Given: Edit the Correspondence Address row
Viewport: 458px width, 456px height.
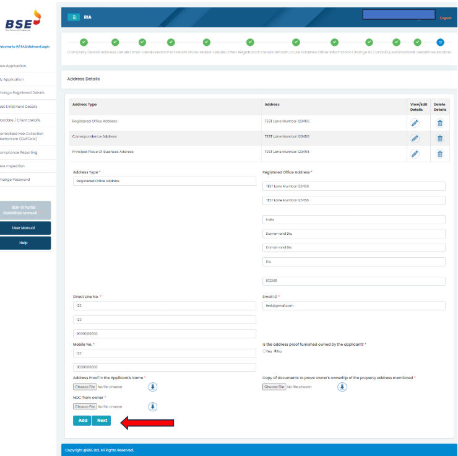Looking at the screenshot, I should pos(415,138).
